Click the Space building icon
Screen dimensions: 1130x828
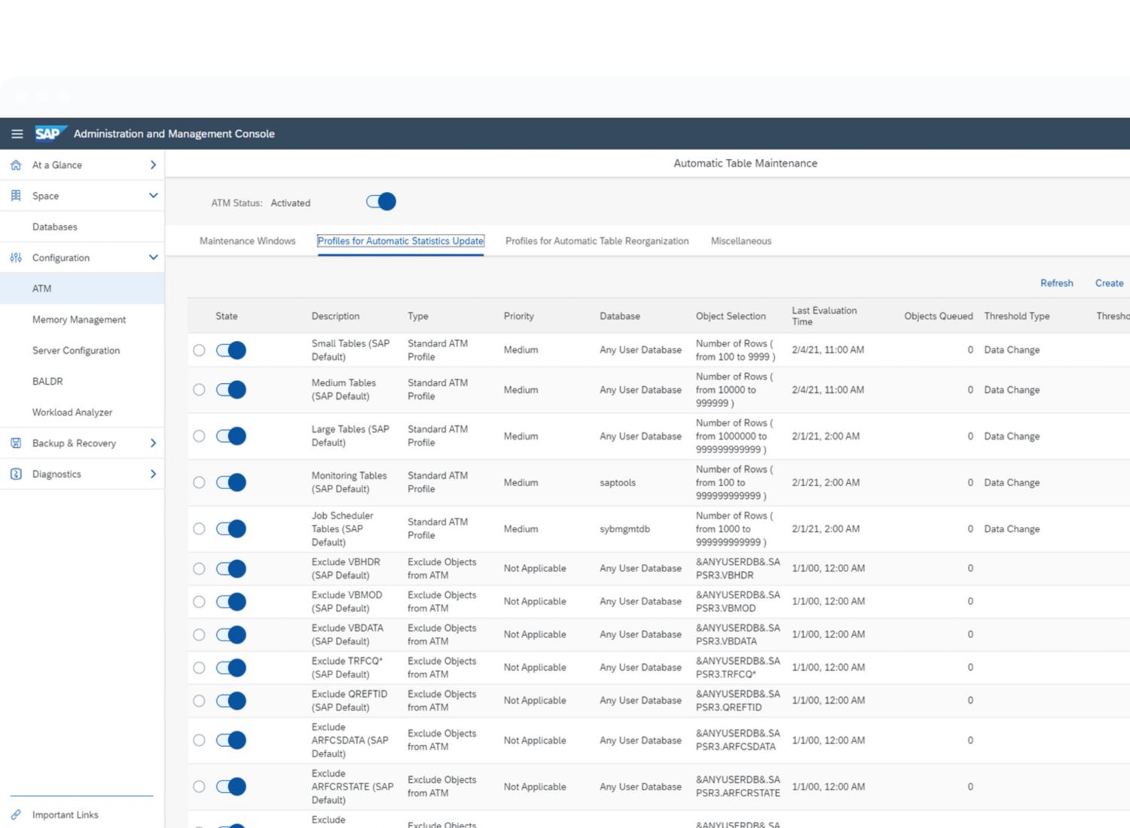click(16, 196)
